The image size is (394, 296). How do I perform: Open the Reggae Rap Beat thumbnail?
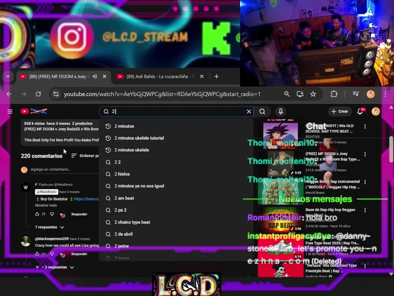point(280,219)
